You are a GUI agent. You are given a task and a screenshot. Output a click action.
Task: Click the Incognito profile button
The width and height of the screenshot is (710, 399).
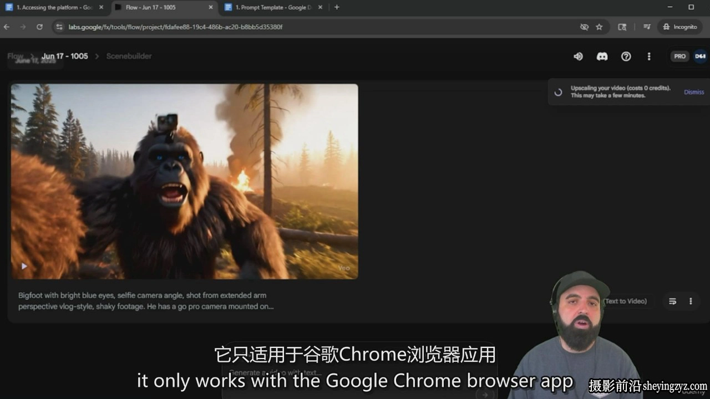pyautogui.click(x=681, y=27)
